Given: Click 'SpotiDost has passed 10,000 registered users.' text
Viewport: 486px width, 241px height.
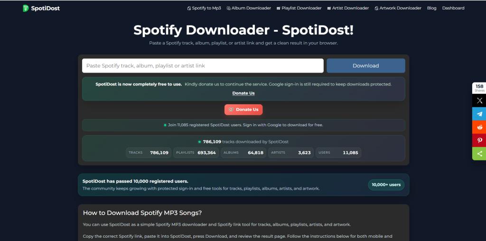Looking at the screenshot, I should coord(135,181).
